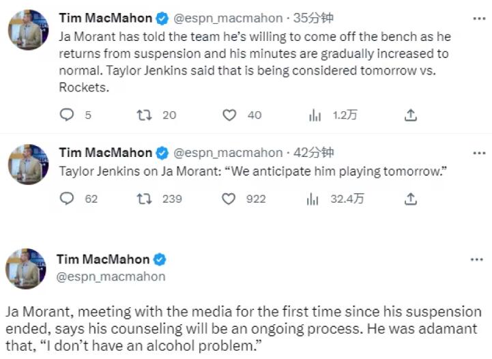Image resolution: width=492 pixels, height=359 pixels.
Task: View analytics showing 1.2万 views
Action: (315, 115)
